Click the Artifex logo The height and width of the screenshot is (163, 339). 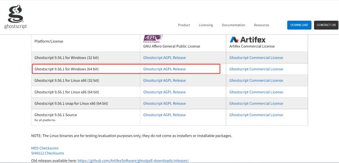pyautogui.click(x=247, y=39)
